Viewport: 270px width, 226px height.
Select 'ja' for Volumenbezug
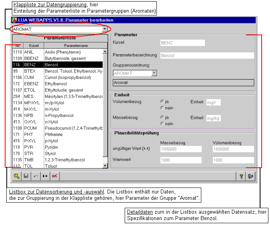click(x=162, y=102)
